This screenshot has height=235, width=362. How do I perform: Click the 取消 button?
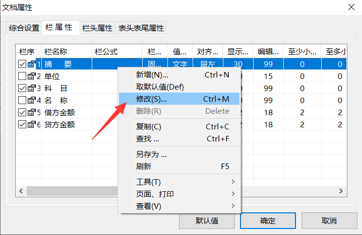(328, 220)
